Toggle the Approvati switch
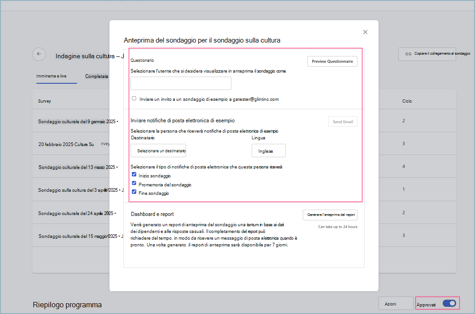 (x=449, y=303)
